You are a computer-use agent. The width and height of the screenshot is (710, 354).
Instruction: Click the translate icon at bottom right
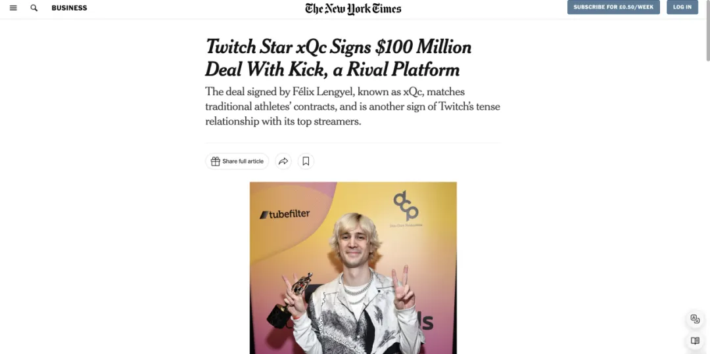695,319
